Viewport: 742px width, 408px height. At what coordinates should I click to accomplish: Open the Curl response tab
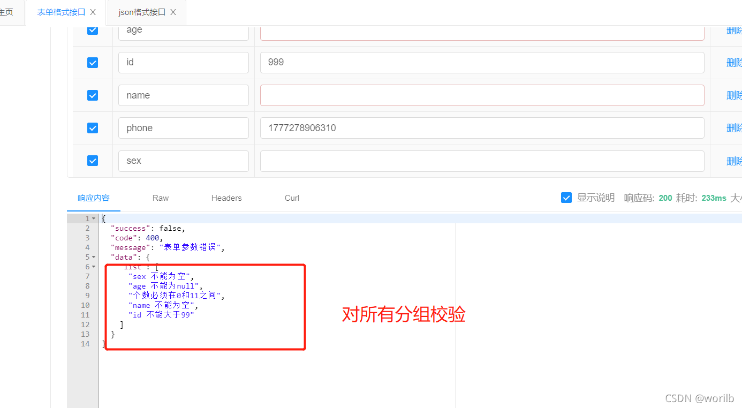292,198
